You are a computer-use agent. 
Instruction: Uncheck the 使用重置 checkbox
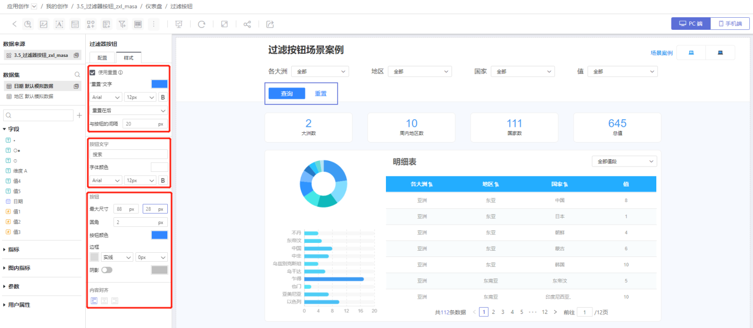(x=93, y=73)
